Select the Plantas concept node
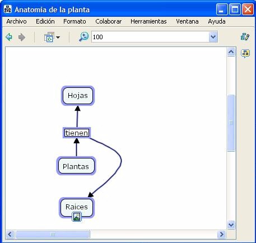256x243 pixels. (76, 166)
